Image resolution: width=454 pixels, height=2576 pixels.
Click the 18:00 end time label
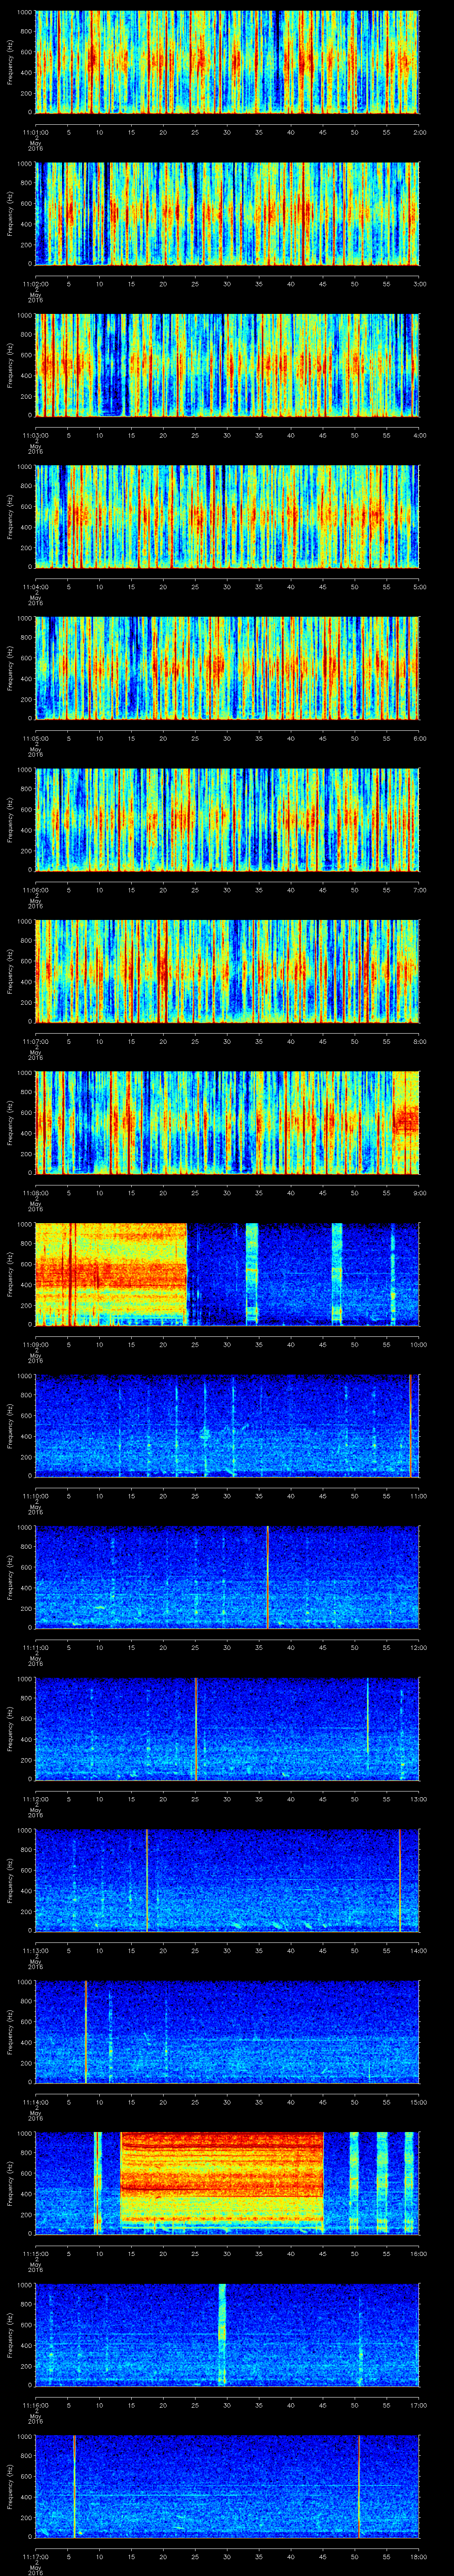(418, 2556)
